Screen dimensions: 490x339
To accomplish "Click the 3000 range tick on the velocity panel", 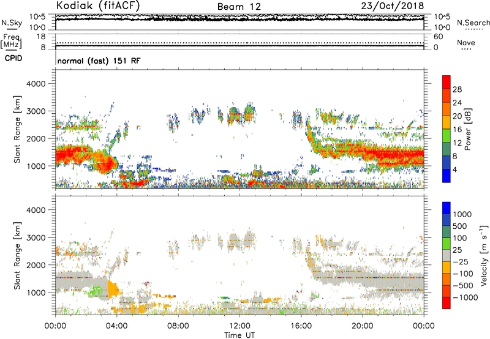I will coord(36,237).
